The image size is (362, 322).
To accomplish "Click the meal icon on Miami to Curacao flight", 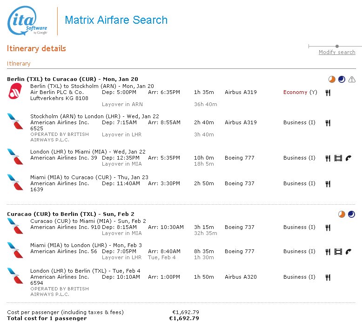I will click(328, 184).
